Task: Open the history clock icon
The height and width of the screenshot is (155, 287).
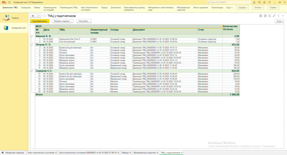Action: tap(259, 2)
